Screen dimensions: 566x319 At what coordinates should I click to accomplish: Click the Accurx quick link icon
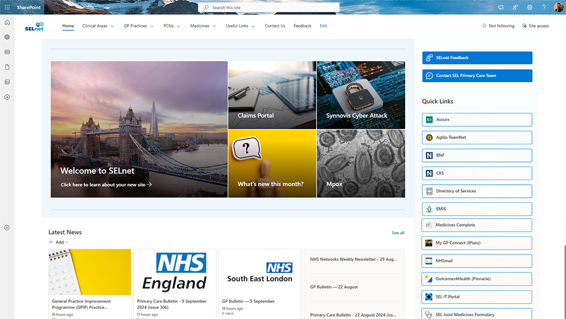point(429,120)
